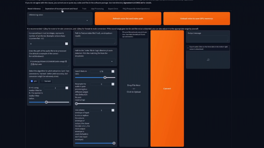Click the Output message text box
The image size is (264, 148).
pos(208,39)
